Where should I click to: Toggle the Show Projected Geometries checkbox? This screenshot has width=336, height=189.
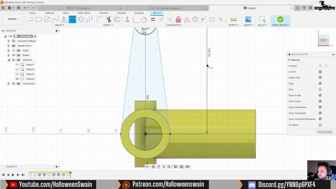[x=320, y=119]
